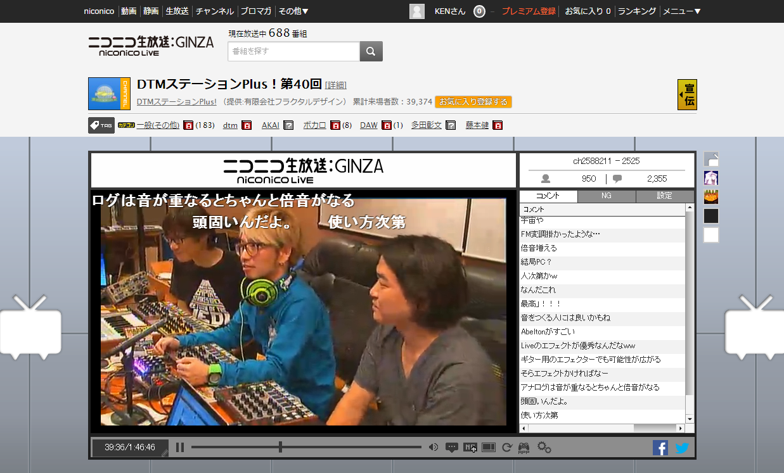Image resolution: width=784 pixels, height=473 pixels.
Task: Open dictionary icon next to 藤本健 tag
Action: (x=498, y=125)
